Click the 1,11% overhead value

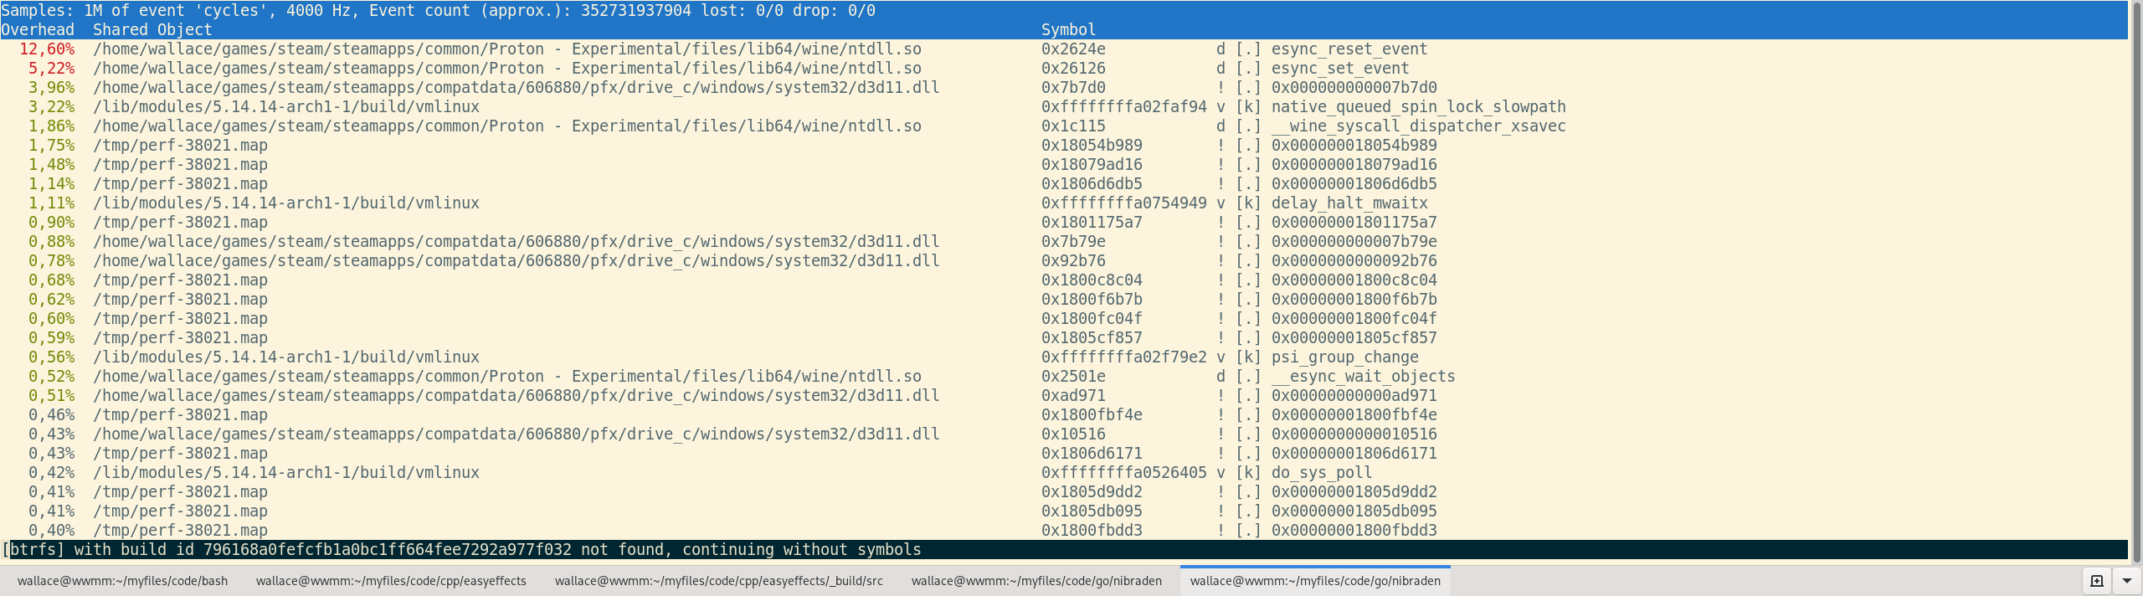52,203
